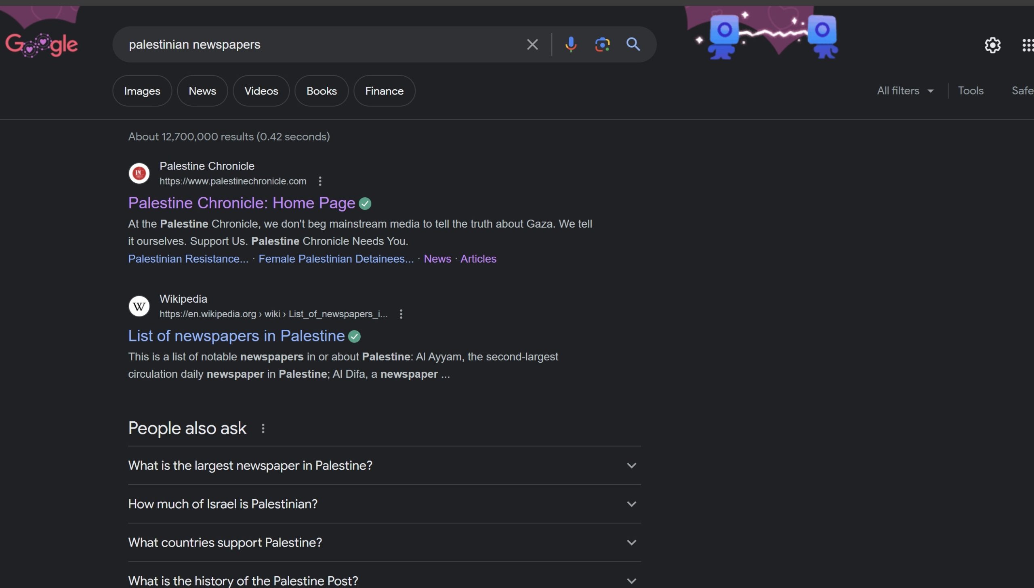Click the magnifying glass search icon

pos(633,44)
